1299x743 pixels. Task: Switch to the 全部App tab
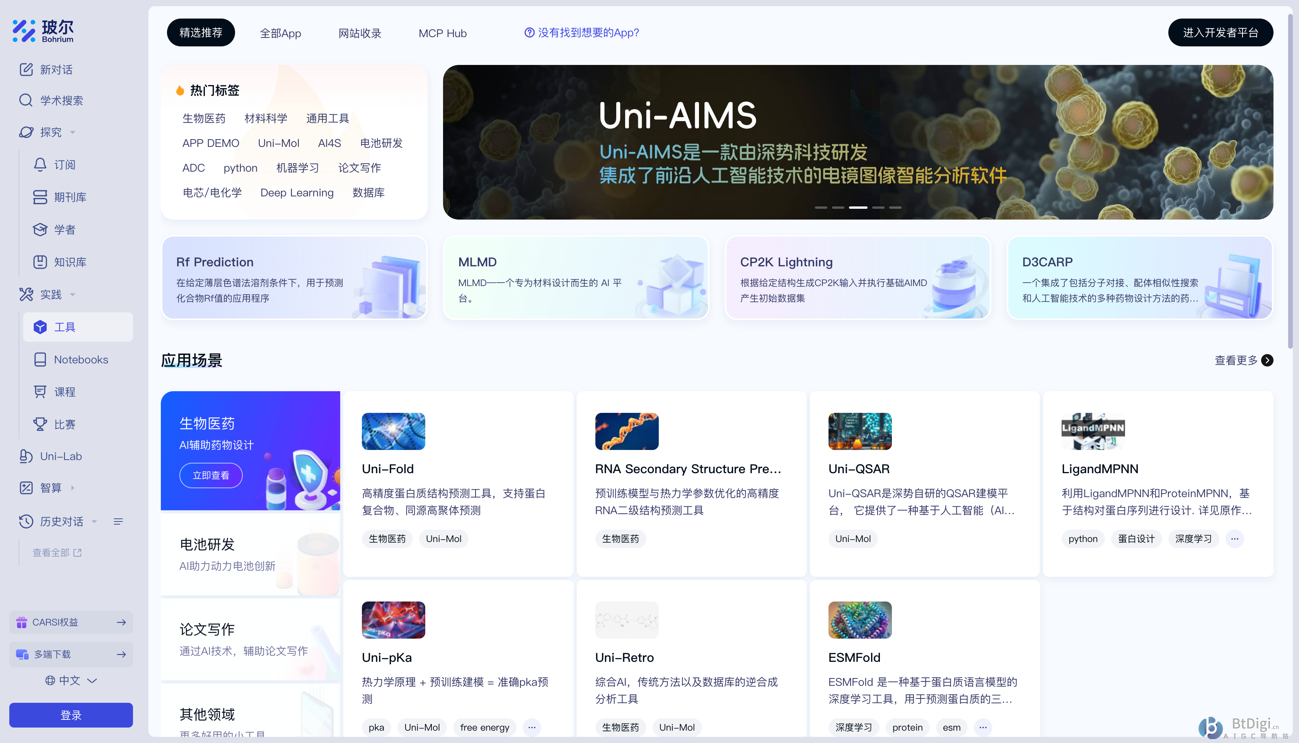(280, 33)
